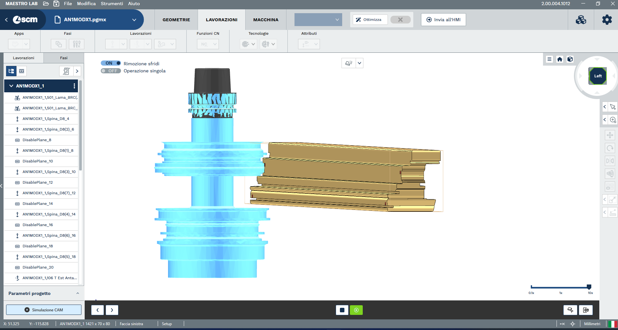This screenshot has width=618, height=330.
Task: Enable the Operazione singola toggle
Action: pos(111,71)
